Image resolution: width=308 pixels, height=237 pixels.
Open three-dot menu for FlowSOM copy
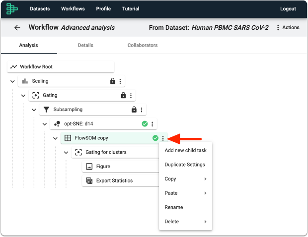pos(163,138)
